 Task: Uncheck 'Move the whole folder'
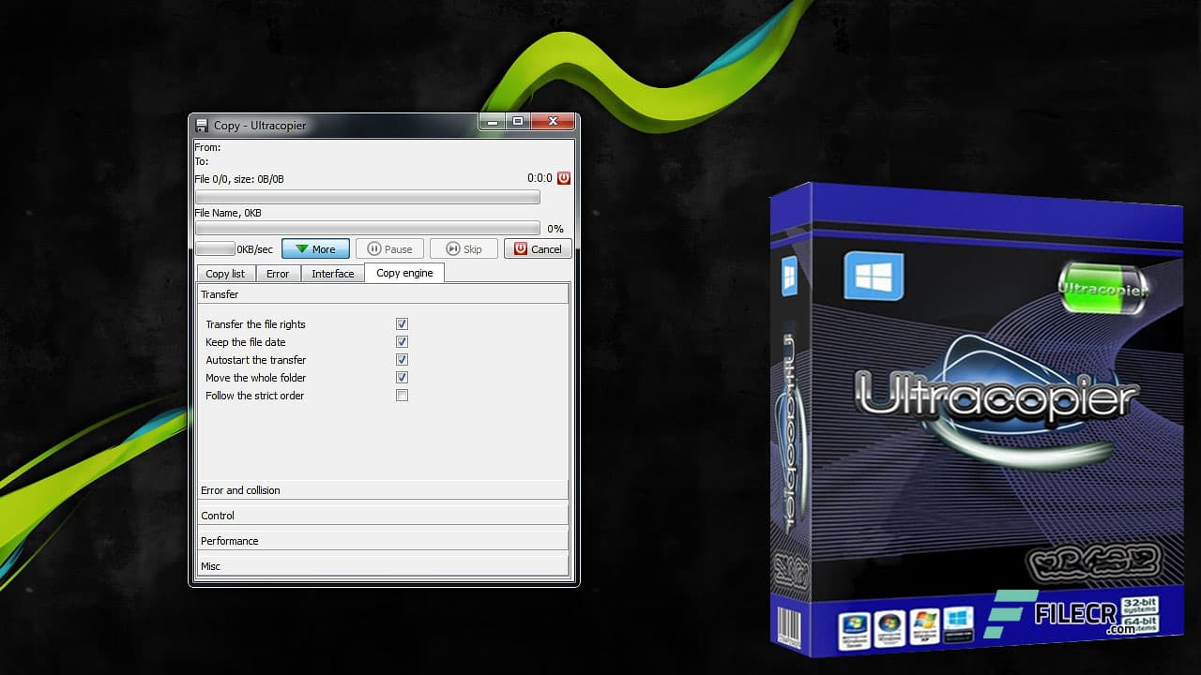[402, 377]
